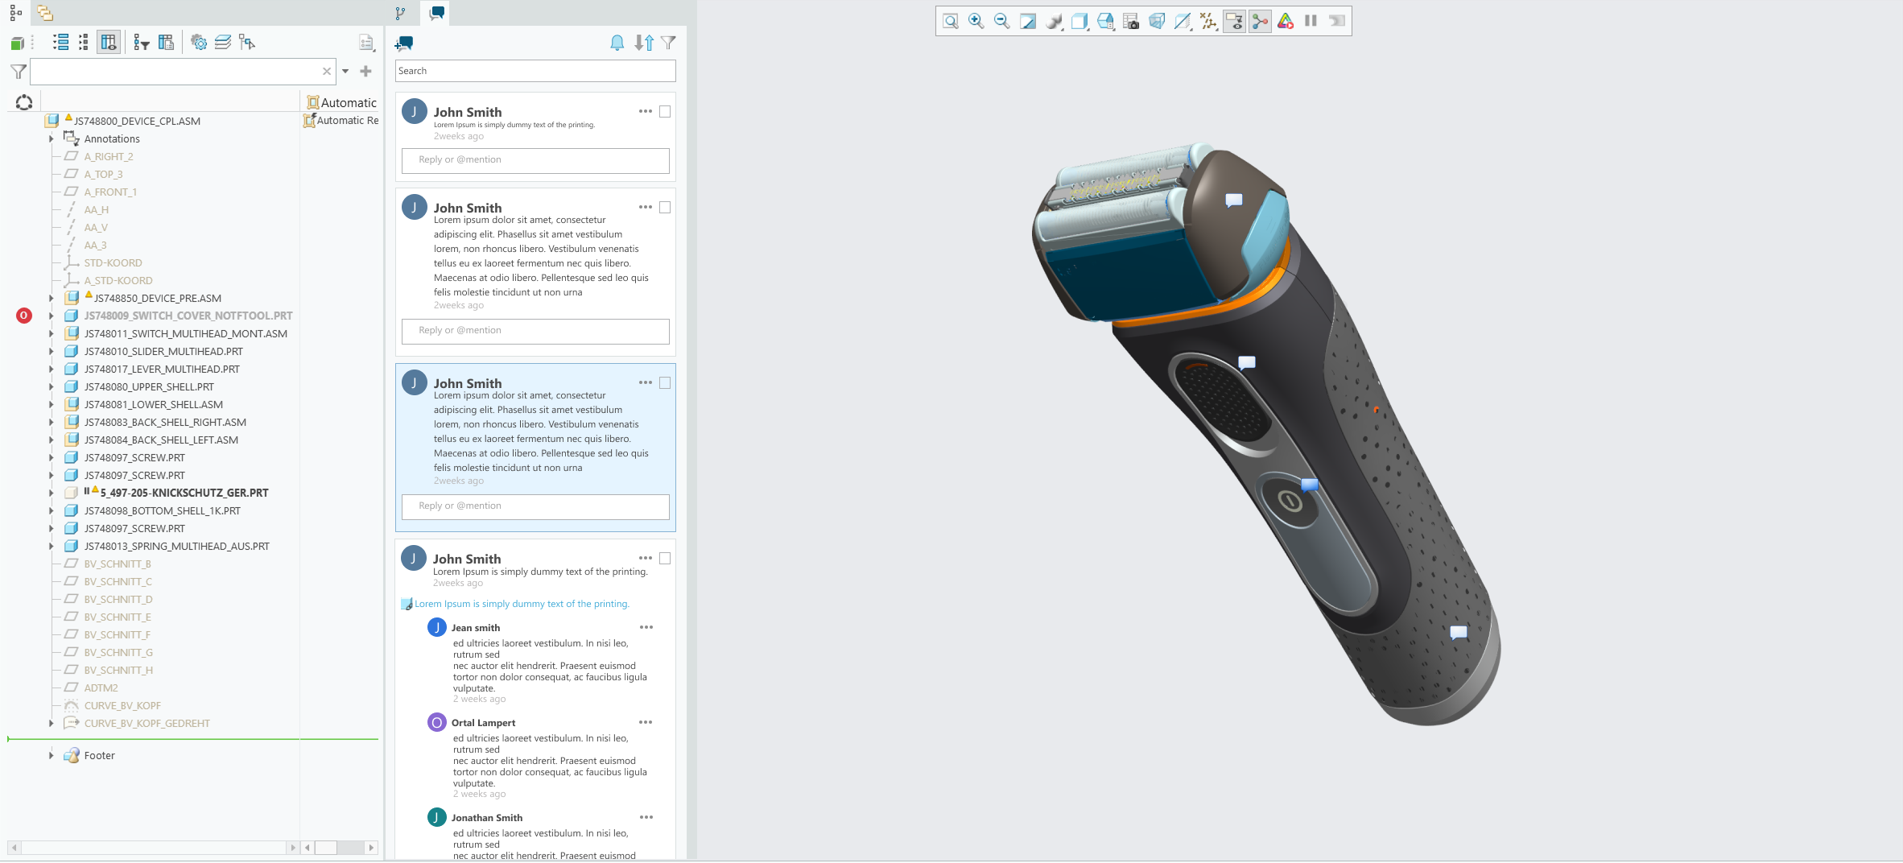
Task: Open the datum display filters icon
Action: coord(1208,21)
